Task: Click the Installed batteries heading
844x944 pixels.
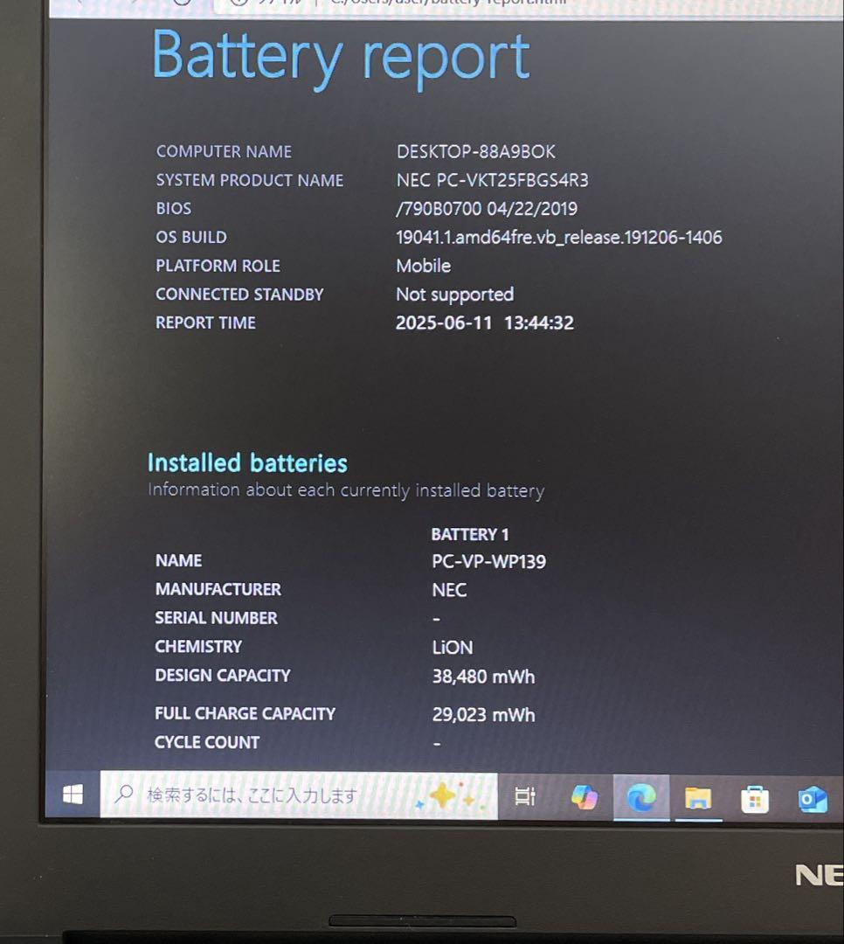Action: click(x=247, y=463)
